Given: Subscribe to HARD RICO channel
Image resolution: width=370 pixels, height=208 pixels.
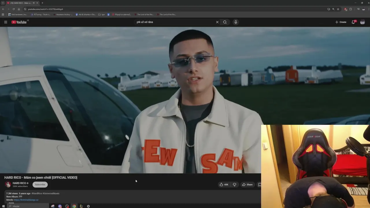Looking at the screenshot, I should tap(40, 185).
